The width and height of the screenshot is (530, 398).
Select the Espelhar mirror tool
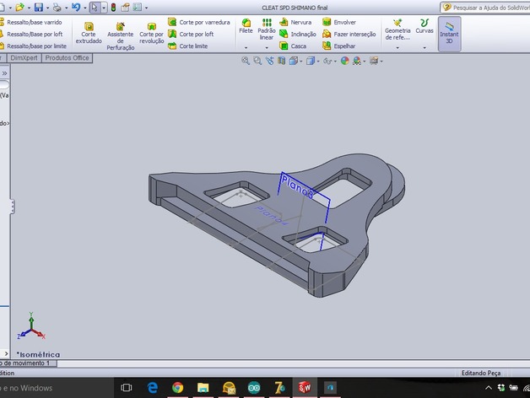pos(338,46)
